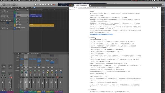The width and height of the screenshot is (165, 93).
Task: Open the ヘルプ menu in the menu bar
Action: tap(38, 1)
